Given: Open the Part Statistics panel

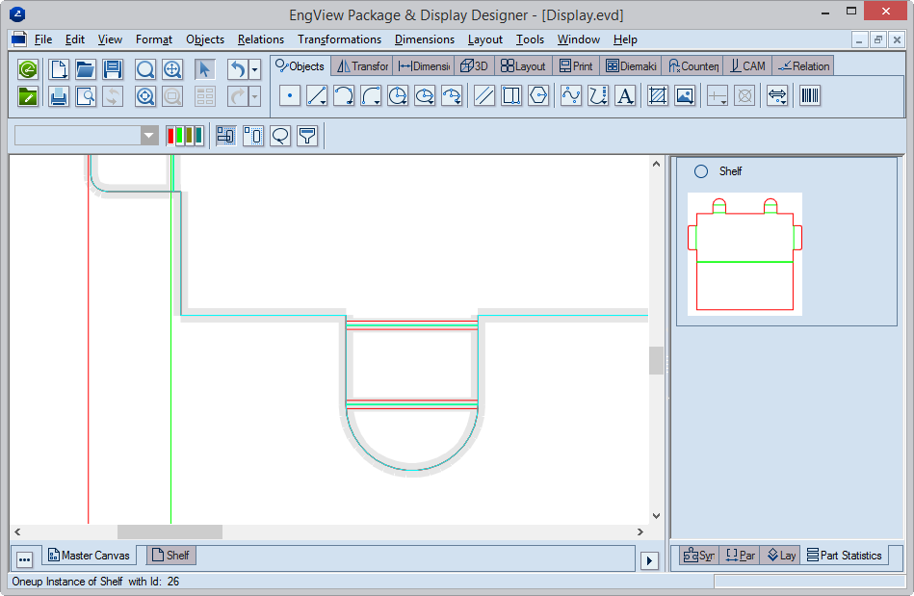Looking at the screenshot, I should (844, 556).
